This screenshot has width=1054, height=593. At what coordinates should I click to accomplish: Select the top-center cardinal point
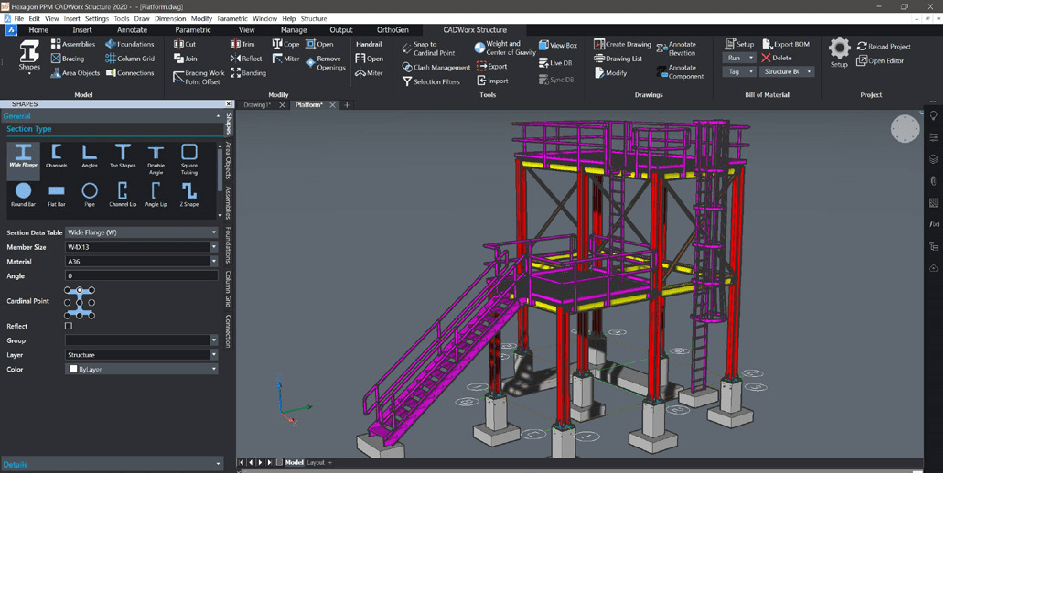(x=80, y=290)
